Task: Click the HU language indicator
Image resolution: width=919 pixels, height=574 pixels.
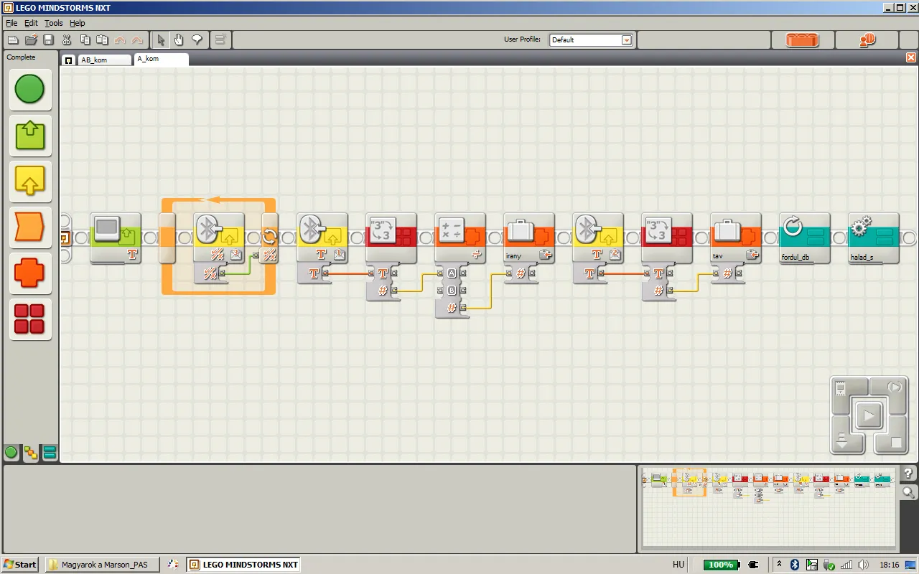Action: 678,565
